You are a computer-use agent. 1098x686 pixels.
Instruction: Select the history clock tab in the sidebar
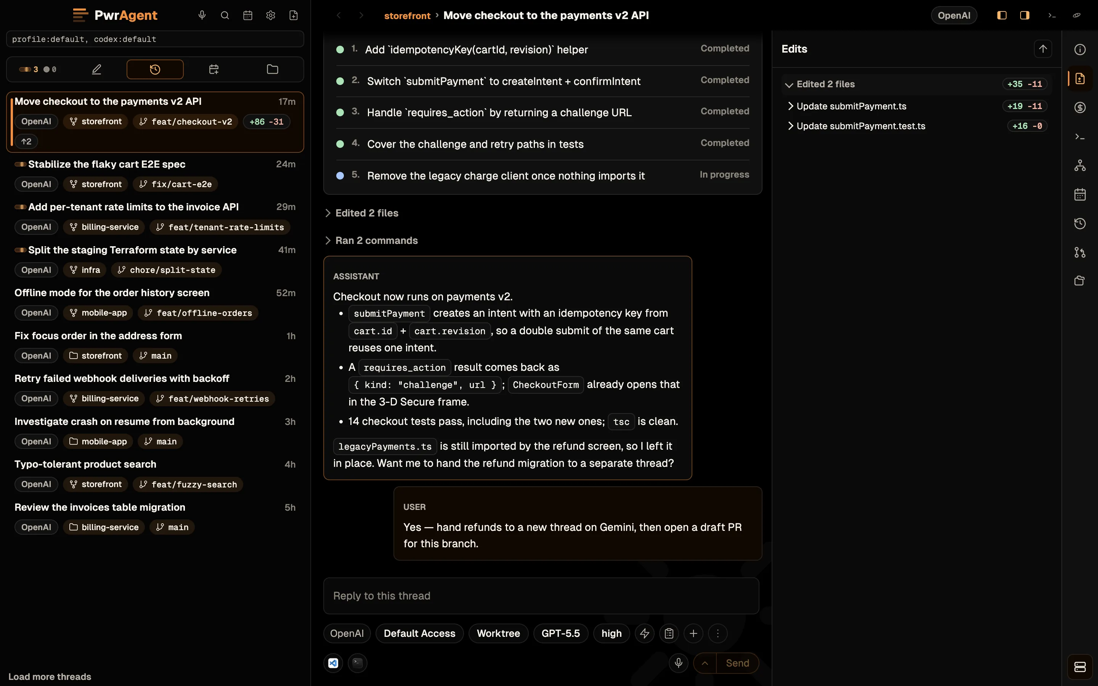[155, 69]
